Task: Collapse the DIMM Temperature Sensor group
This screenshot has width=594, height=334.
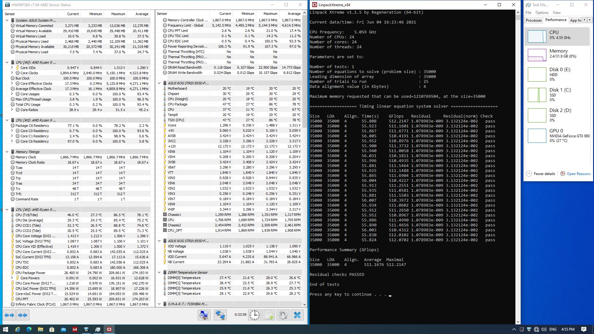Action: click(159, 272)
